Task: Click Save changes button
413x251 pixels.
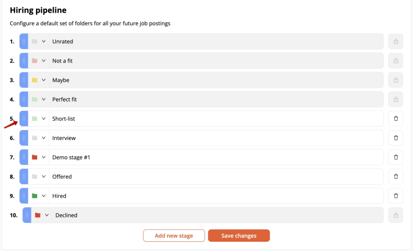Action: click(239, 235)
